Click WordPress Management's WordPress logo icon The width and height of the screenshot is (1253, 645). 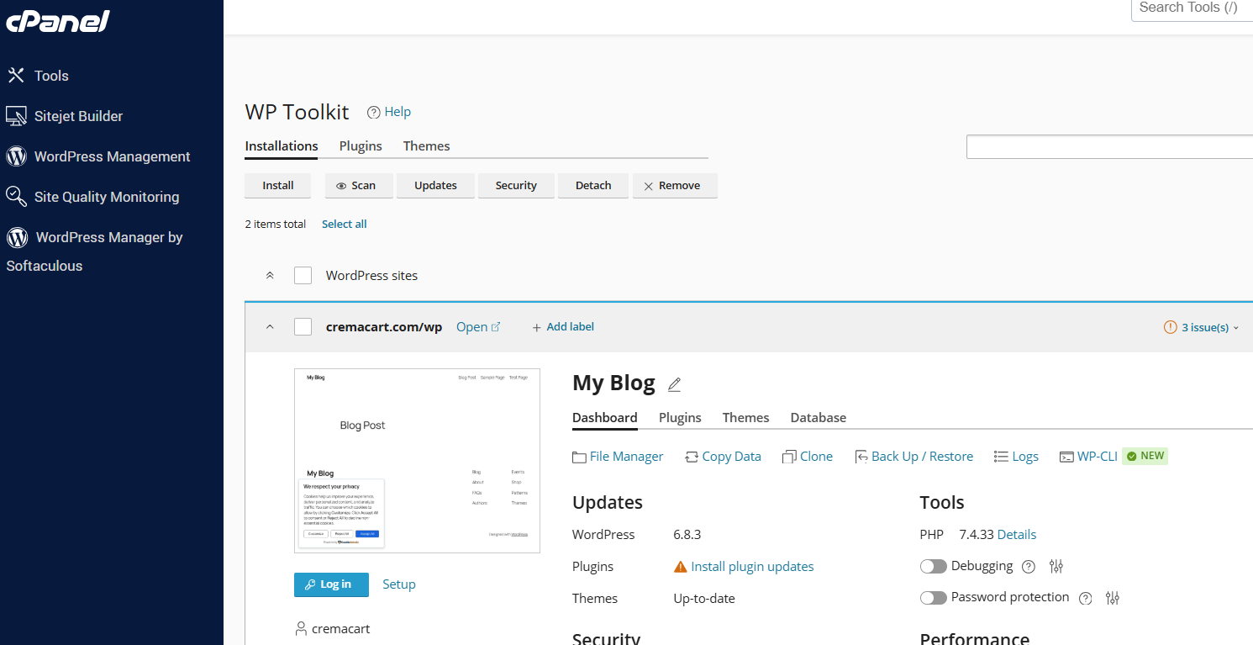[16, 156]
